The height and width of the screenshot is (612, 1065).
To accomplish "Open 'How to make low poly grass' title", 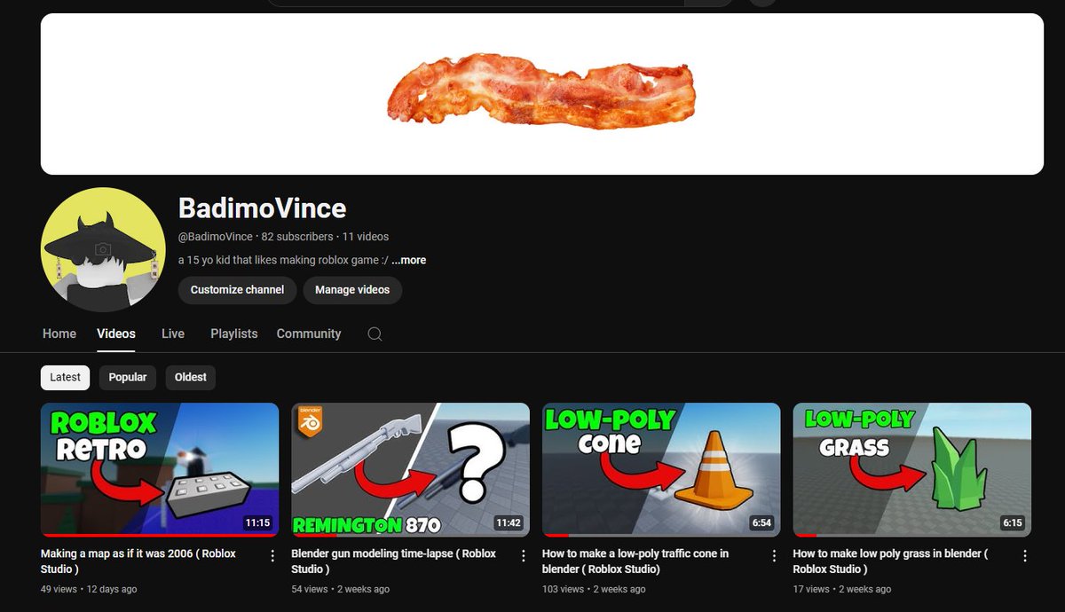I will (x=890, y=561).
